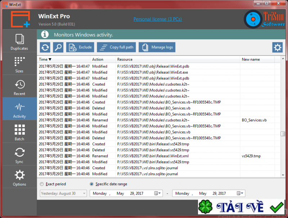Click the refresh activity list icon
The height and width of the screenshot is (218, 288).
[x=45, y=47]
